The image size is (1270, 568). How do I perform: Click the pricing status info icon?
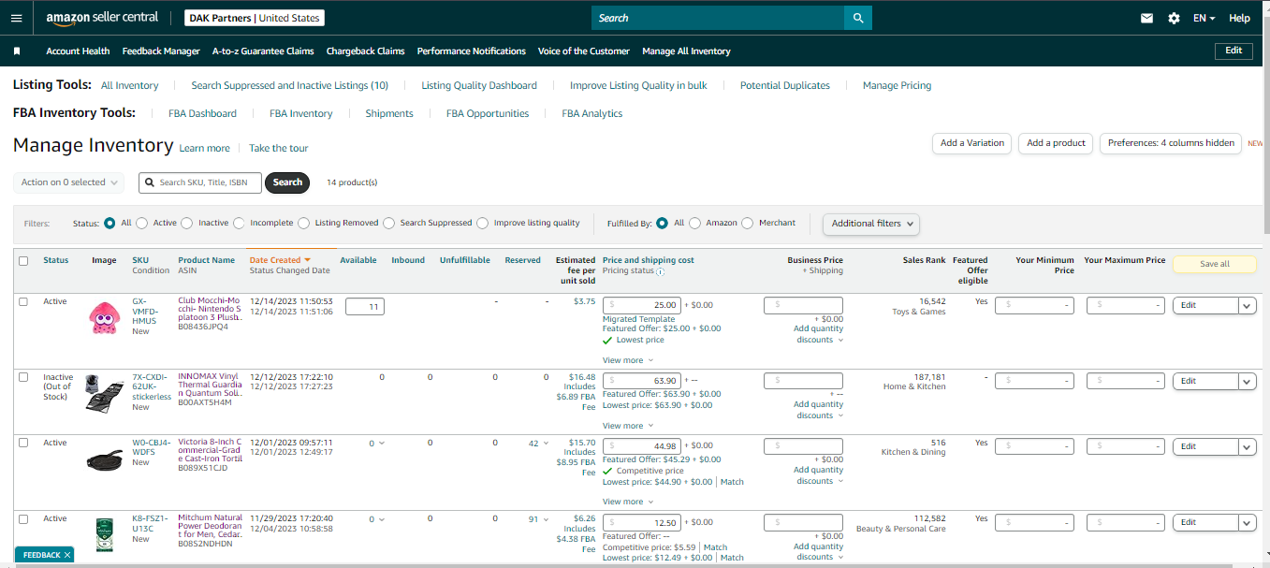point(660,271)
